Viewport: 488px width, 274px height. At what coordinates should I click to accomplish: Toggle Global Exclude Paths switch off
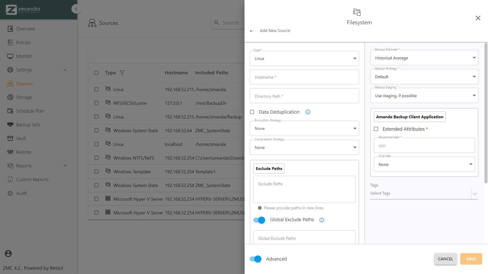(x=259, y=220)
